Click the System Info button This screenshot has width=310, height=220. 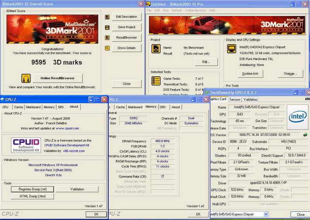[x=250, y=74]
